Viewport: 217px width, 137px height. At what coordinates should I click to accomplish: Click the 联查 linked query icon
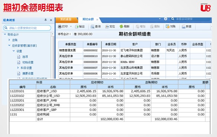[x=187, y=26]
